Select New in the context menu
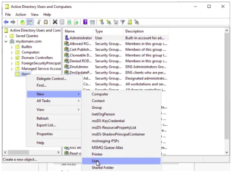 pos(54,94)
